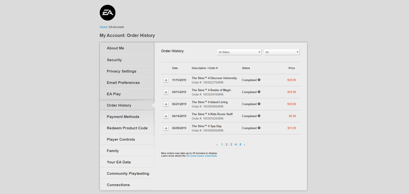
Task: Go to page 5 of orders
Action: (240, 145)
